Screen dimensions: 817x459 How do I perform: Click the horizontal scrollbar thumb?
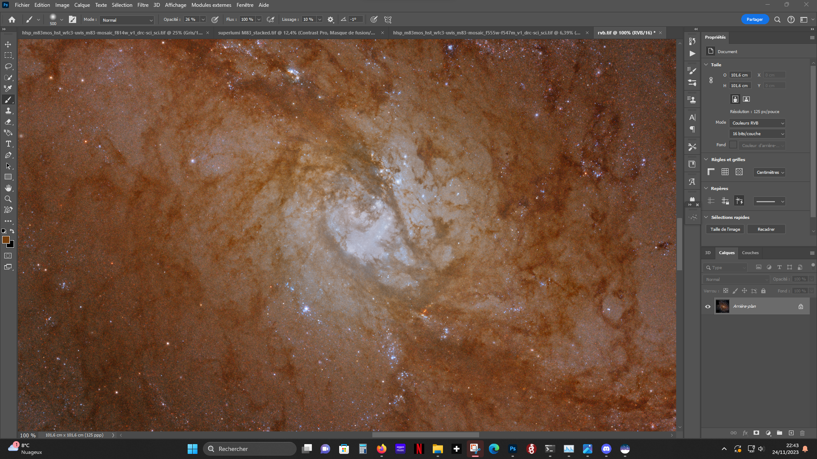426,435
